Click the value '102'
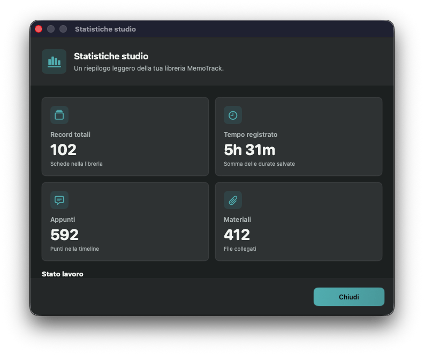The width and height of the screenshot is (424, 355). click(63, 150)
